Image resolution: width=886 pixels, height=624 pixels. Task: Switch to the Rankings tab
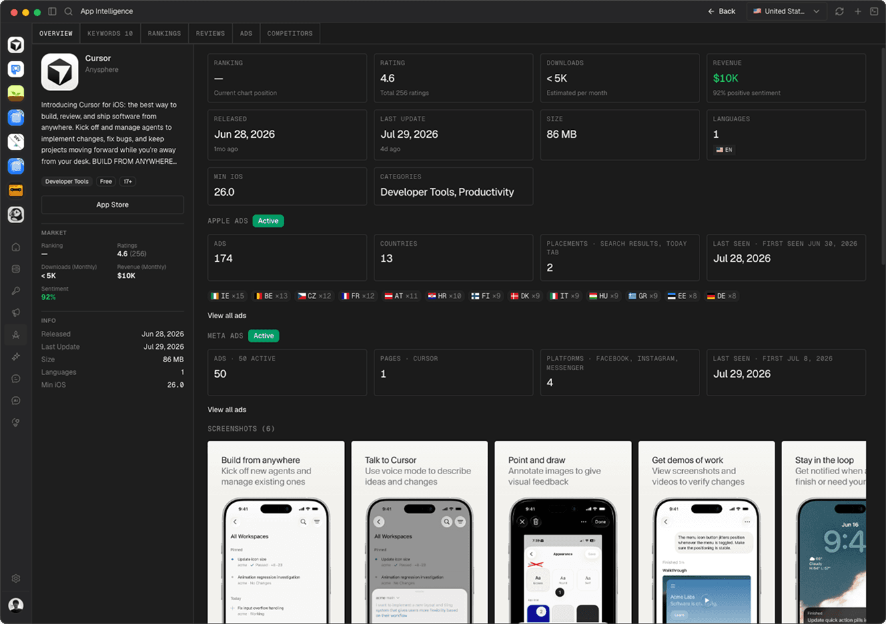tap(165, 33)
